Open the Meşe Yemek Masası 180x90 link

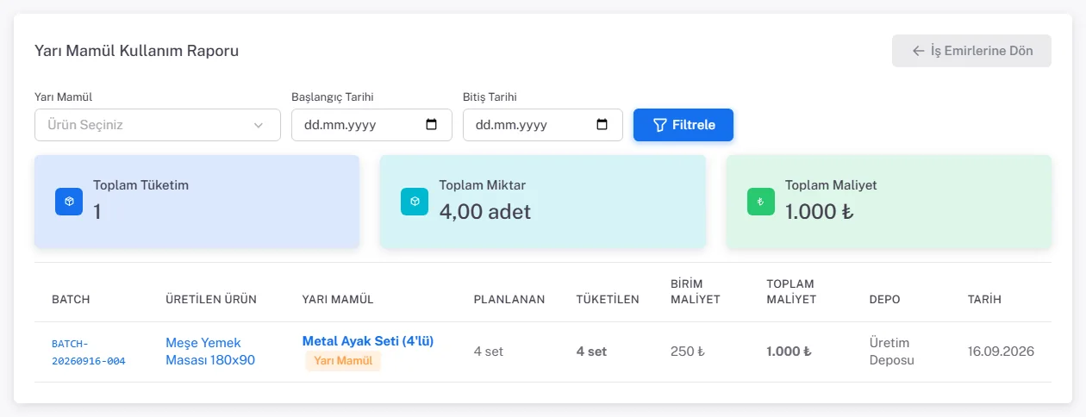(x=210, y=352)
